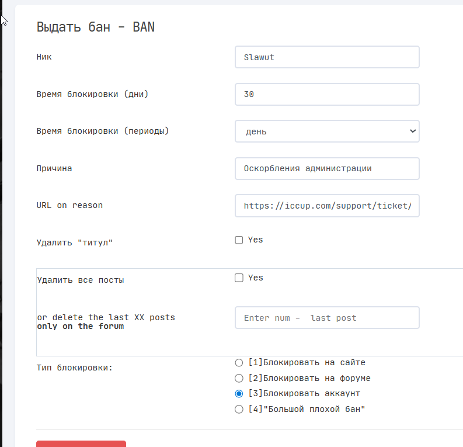Click the 'URL on reason' label

69,206
